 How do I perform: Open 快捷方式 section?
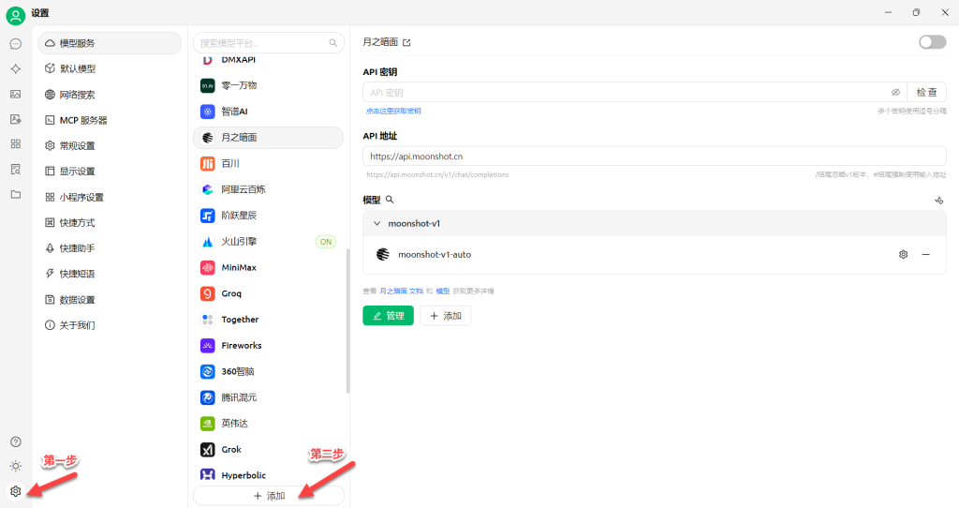[x=110, y=223]
